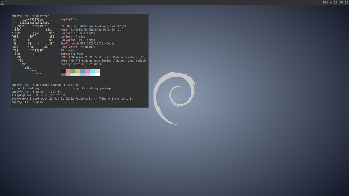Click the clock showing 15:48:17
The height and width of the screenshot is (196, 349).
point(341,2)
